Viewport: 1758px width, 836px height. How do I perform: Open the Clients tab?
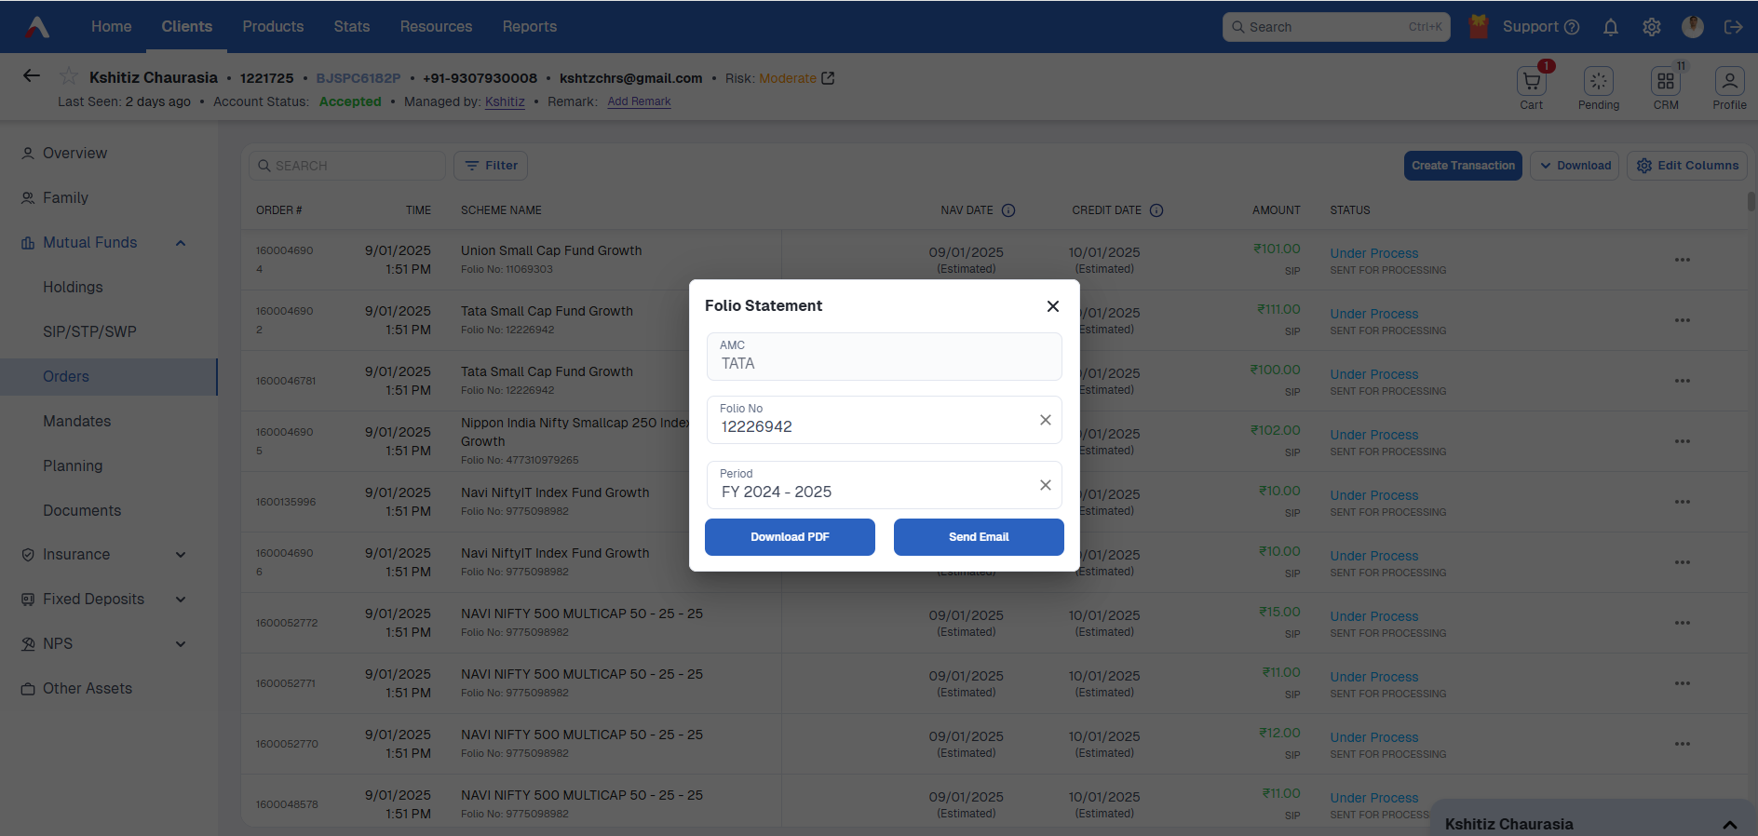(x=186, y=27)
